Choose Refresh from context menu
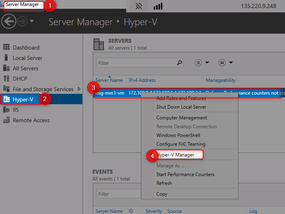 point(164,183)
